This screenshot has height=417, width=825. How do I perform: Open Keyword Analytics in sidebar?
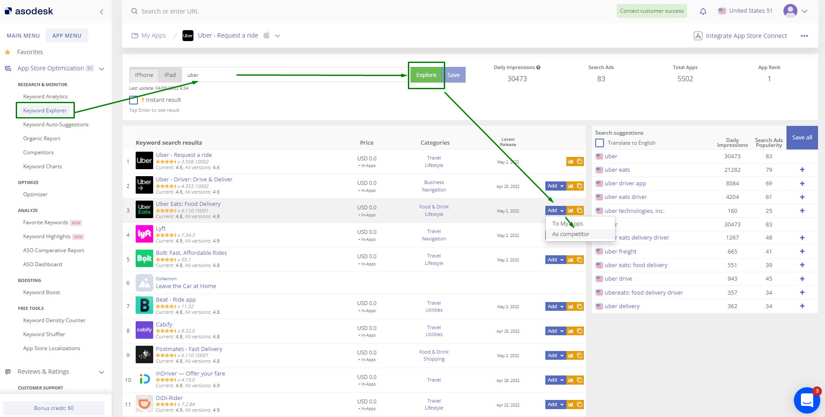(x=46, y=97)
